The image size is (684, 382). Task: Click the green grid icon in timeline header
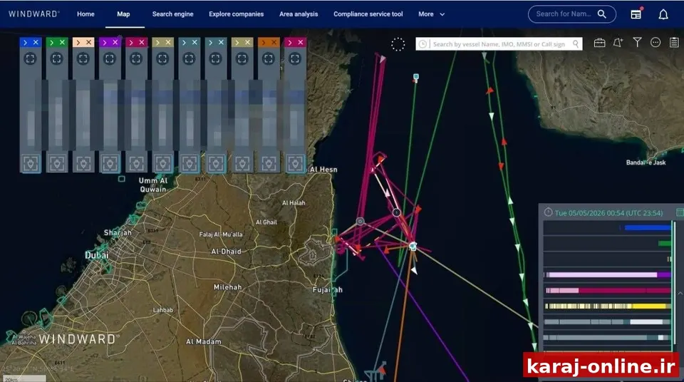pyautogui.click(x=680, y=212)
